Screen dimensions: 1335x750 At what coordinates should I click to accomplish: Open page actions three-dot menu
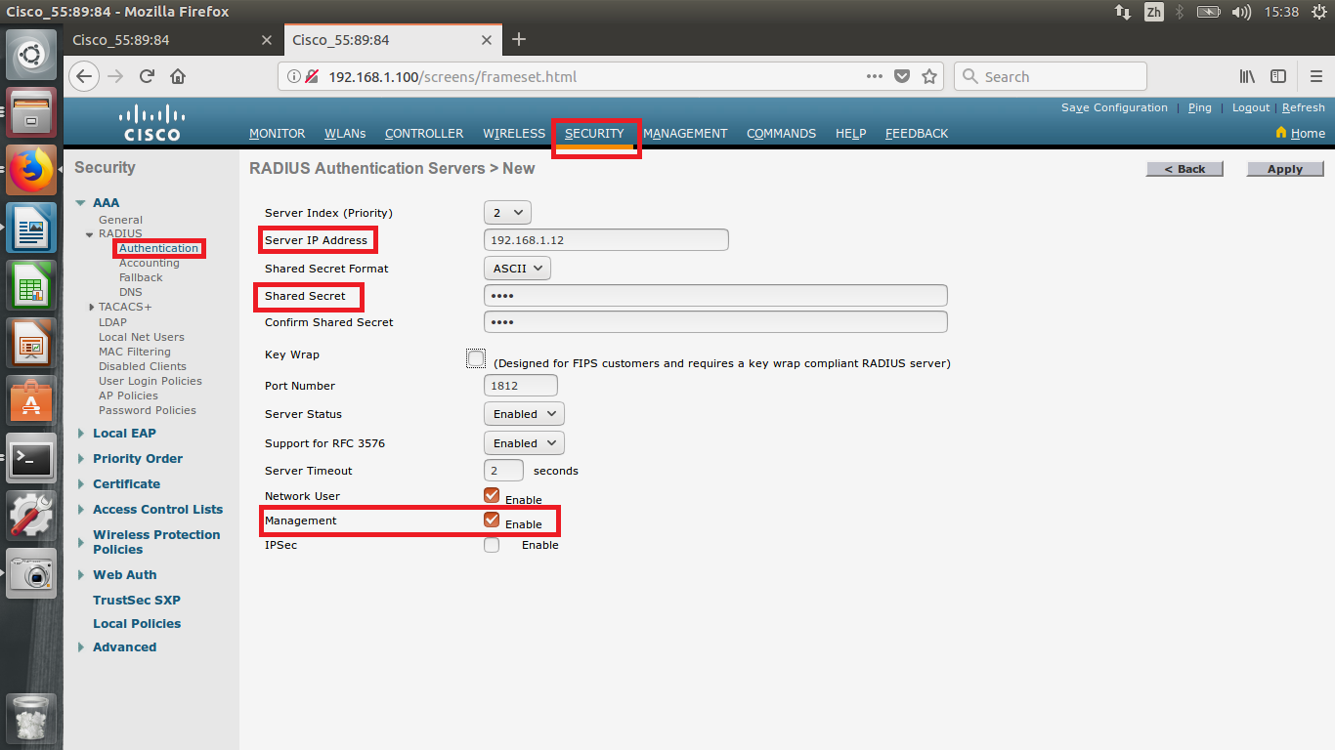coord(875,76)
